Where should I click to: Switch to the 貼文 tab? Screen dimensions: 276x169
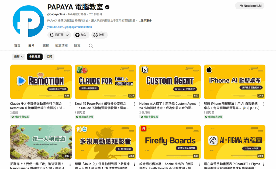(77, 45)
